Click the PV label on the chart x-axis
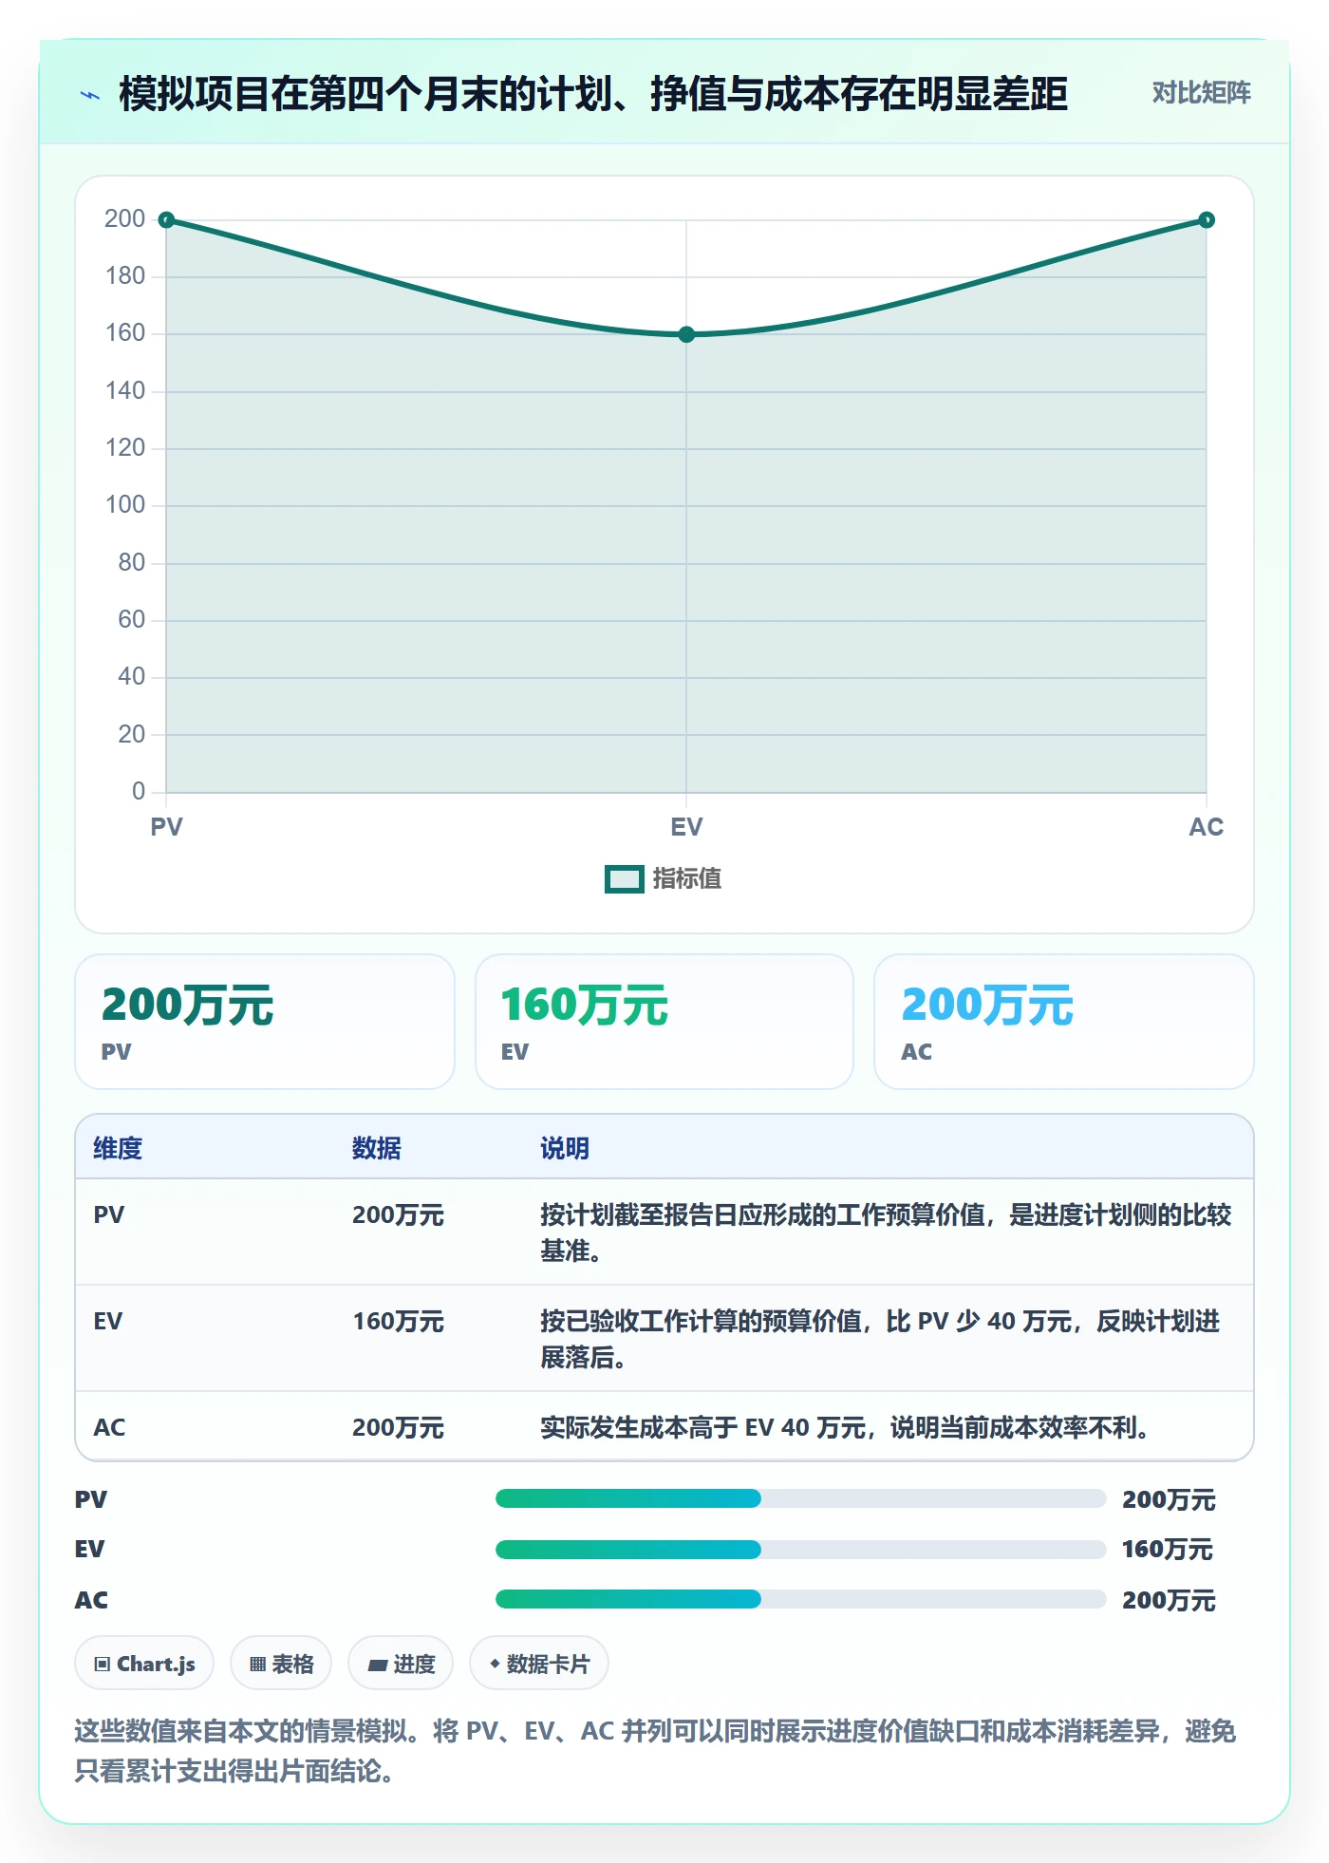 166,827
